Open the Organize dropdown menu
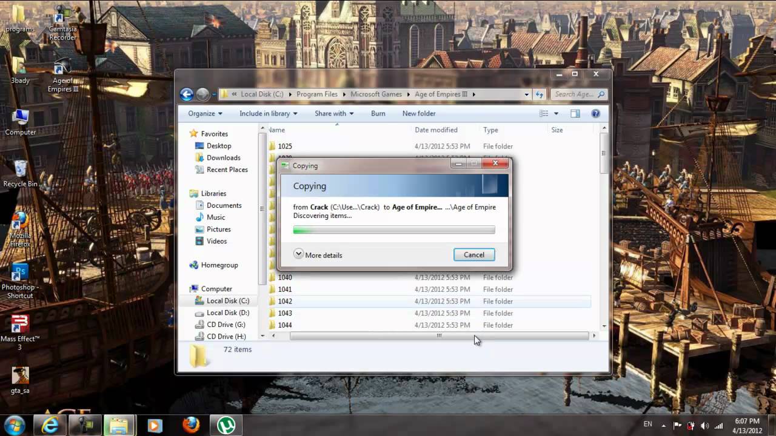This screenshot has width=776, height=436. (205, 113)
